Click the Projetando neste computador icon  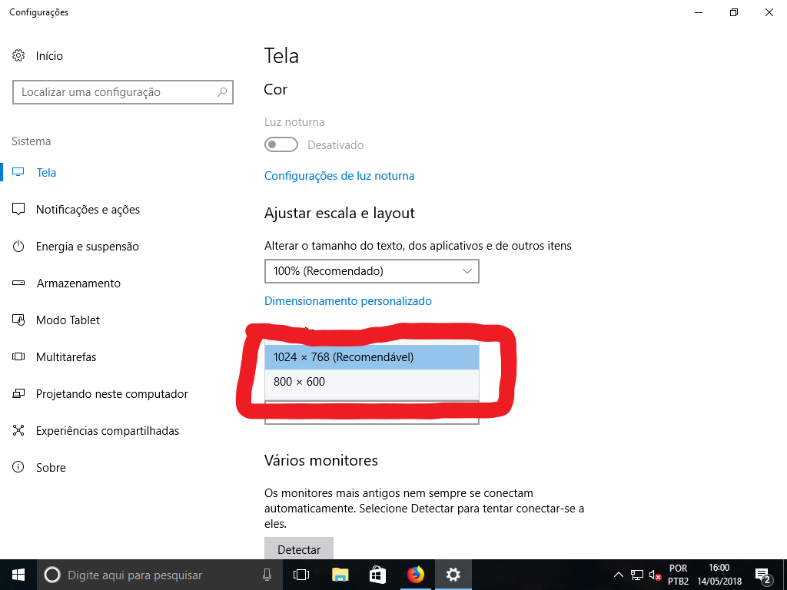pyautogui.click(x=18, y=394)
